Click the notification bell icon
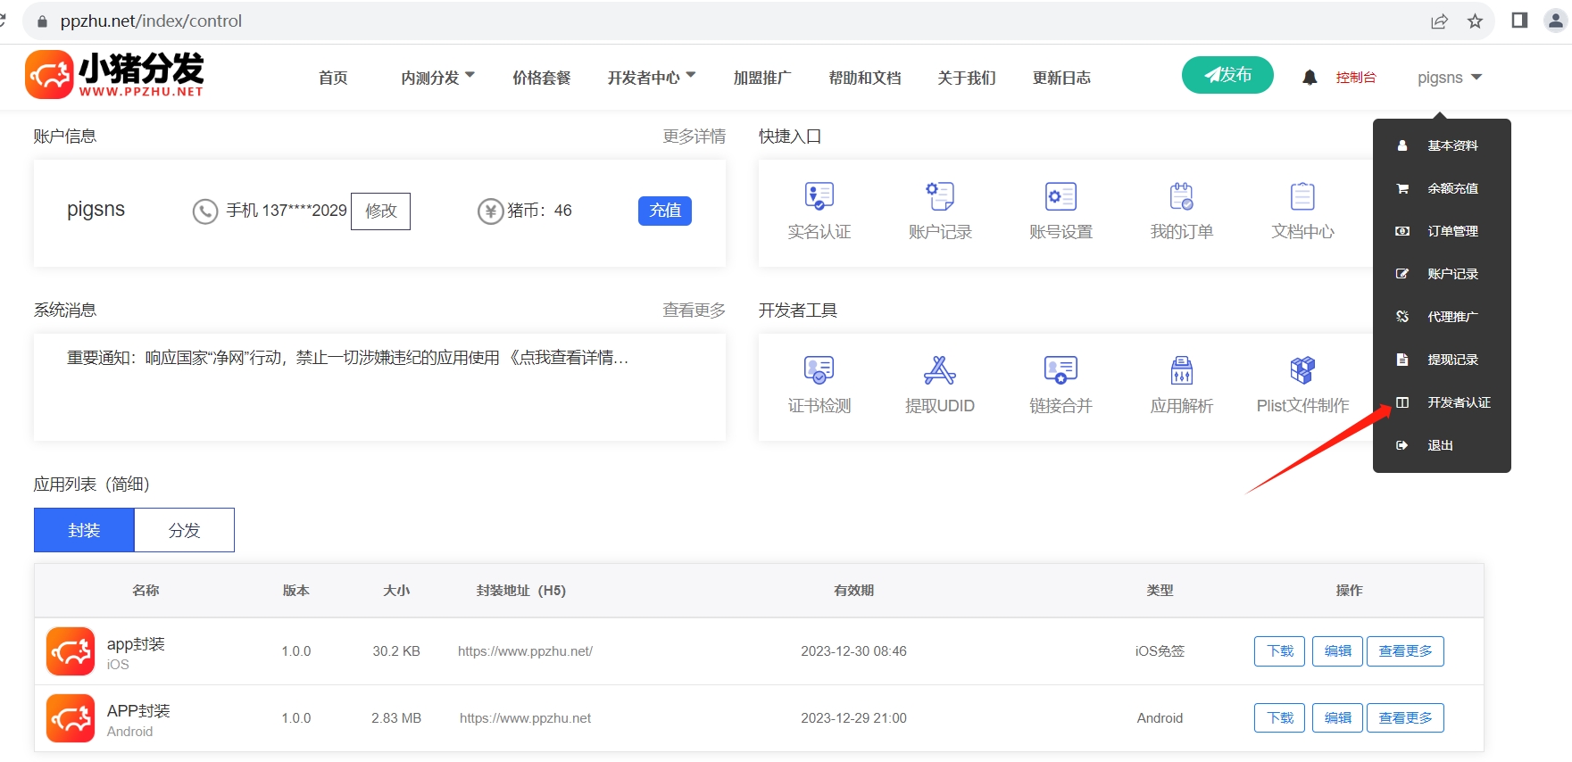Screen dimensions: 1572x762 [x=1309, y=78]
